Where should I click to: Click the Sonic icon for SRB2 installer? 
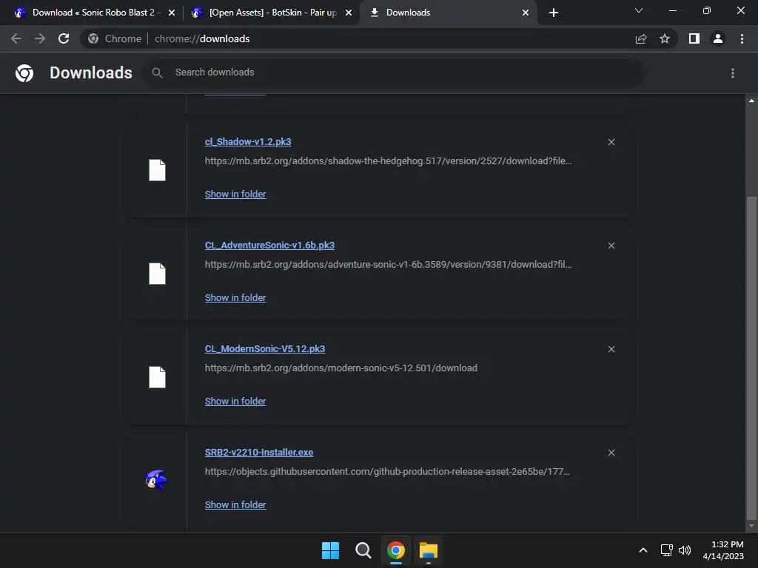coord(157,480)
